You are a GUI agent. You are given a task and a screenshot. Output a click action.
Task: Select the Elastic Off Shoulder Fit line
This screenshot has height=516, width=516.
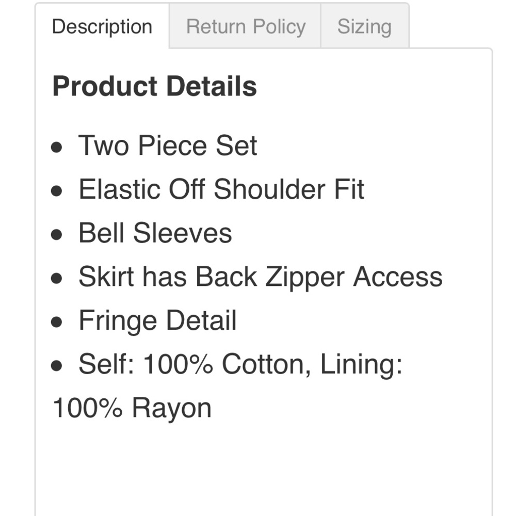tap(221, 189)
